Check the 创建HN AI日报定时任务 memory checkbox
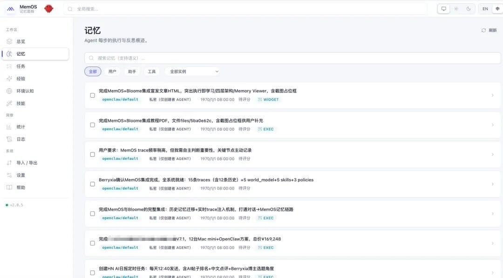The height and width of the screenshot is (278, 503). pyautogui.click(x=92, y=272)
